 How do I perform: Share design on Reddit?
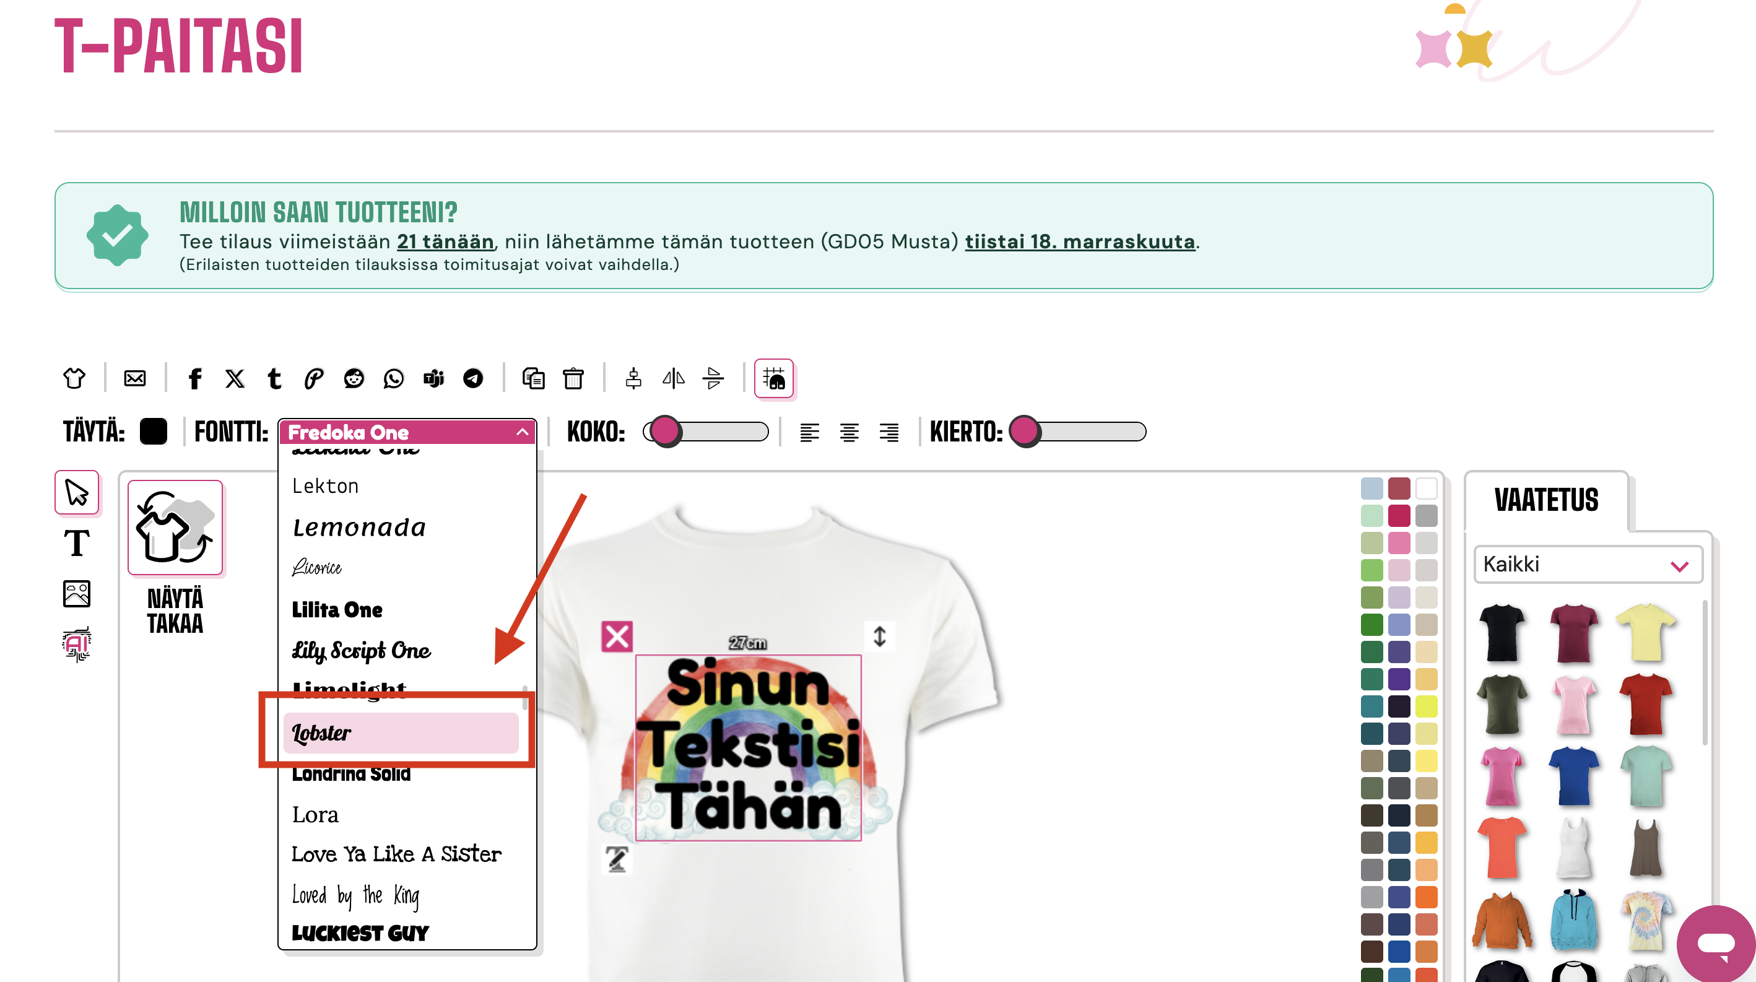pyautogui.click(x=354, y=378)
